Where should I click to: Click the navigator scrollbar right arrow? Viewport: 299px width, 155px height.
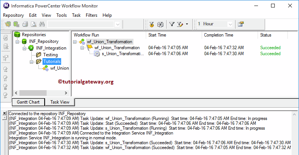[66, 93]
